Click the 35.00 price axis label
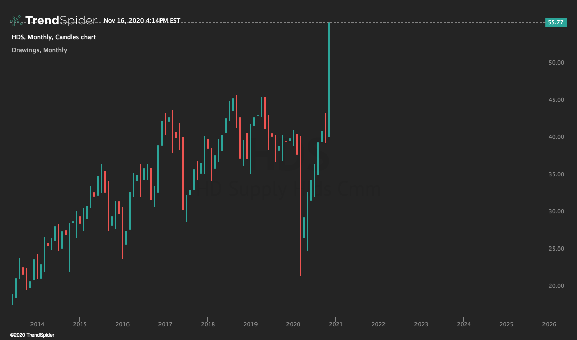The height and width of the screenshot is (340, 577). (556, 174)
